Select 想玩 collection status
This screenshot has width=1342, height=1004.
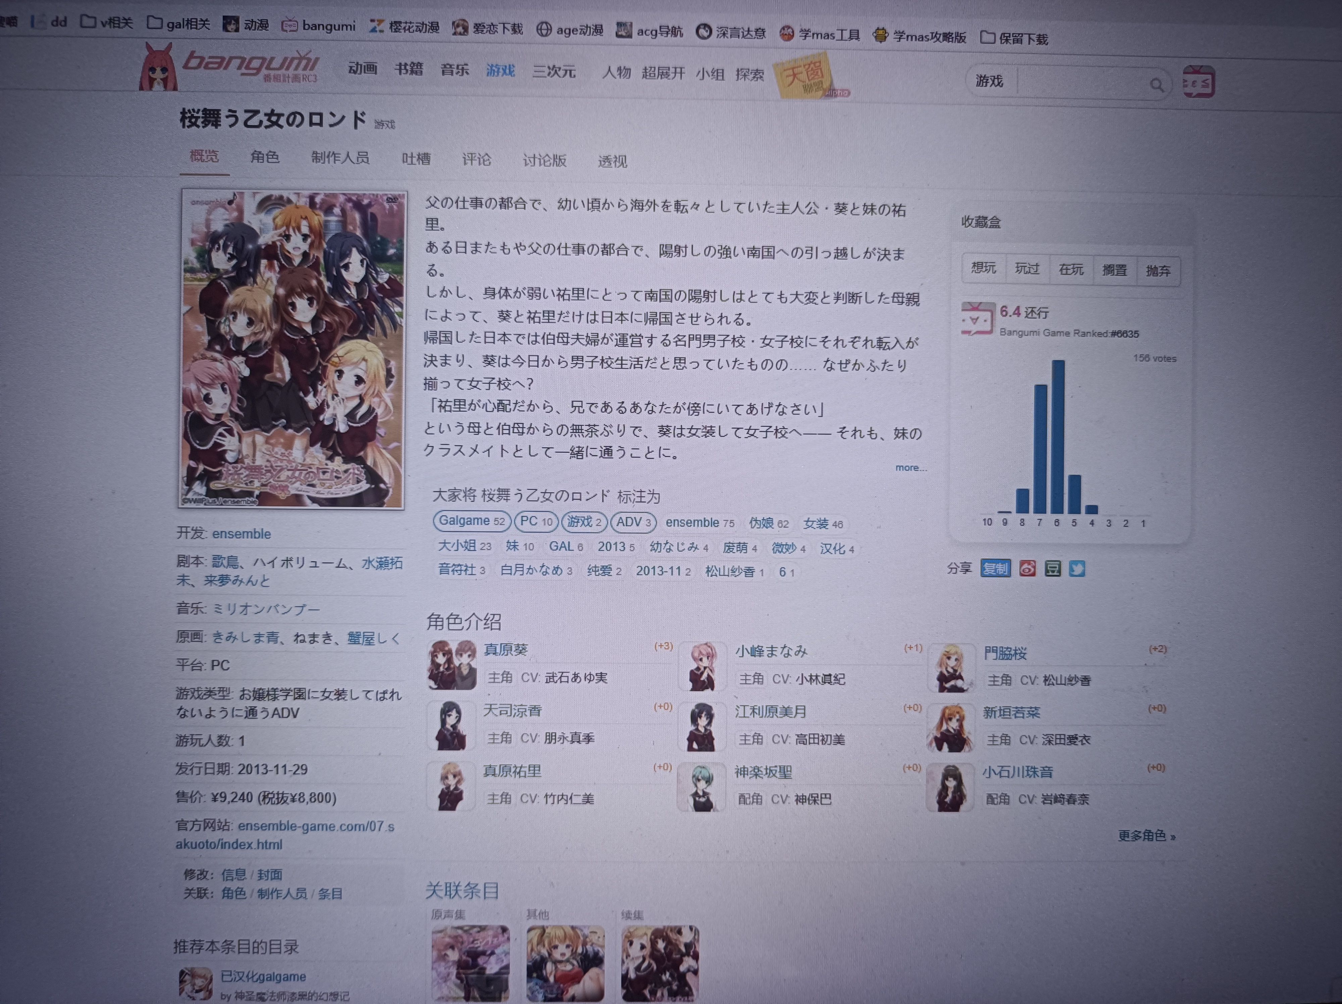(x=983, y=267)
